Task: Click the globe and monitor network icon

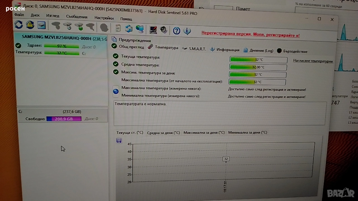Action: 140,29
